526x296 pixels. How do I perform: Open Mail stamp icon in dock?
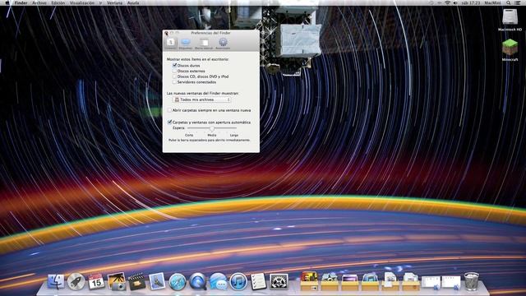coord(157,281)
